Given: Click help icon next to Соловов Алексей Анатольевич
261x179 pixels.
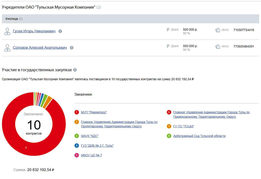Looking at the screenshot, I should tap(72, 48).
